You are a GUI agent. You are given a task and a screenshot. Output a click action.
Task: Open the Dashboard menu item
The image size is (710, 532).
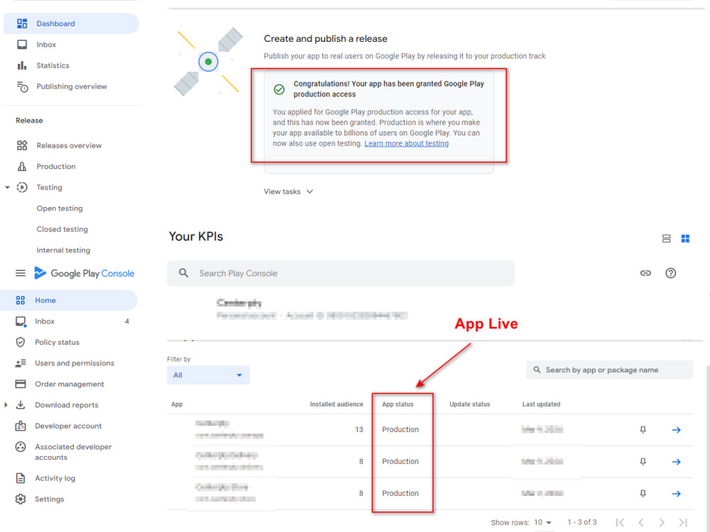(x=71, y=23)
